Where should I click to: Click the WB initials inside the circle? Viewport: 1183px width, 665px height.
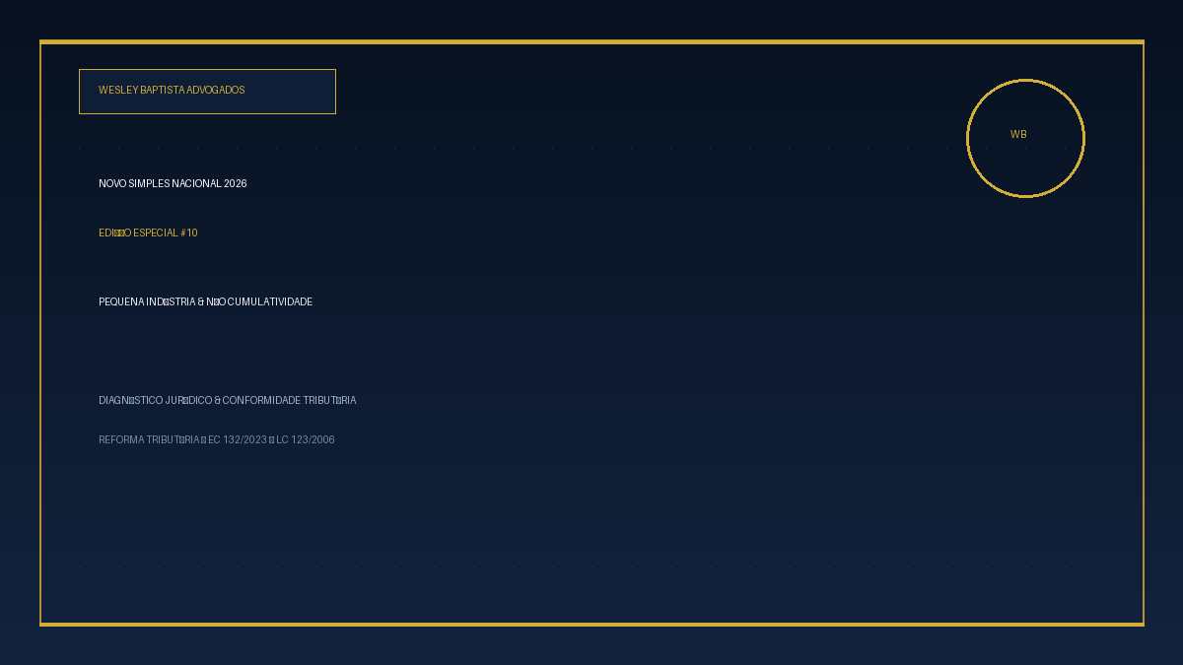(x=1018, y=135)
